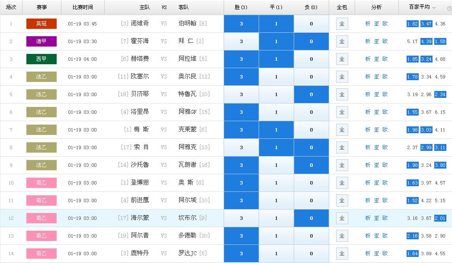This screenshot has width=452, height=263.
Task: Click the 德甲 league tag
Action: pyautogui.click(x=42, y=41)
